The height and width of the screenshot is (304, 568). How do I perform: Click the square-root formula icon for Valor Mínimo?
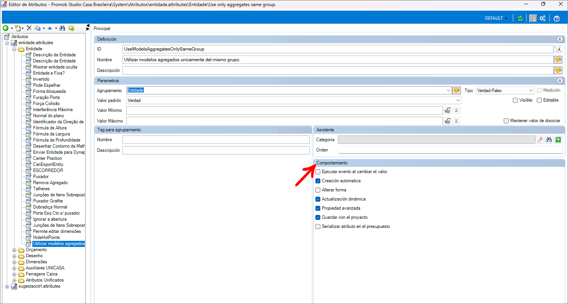point(447,110)
